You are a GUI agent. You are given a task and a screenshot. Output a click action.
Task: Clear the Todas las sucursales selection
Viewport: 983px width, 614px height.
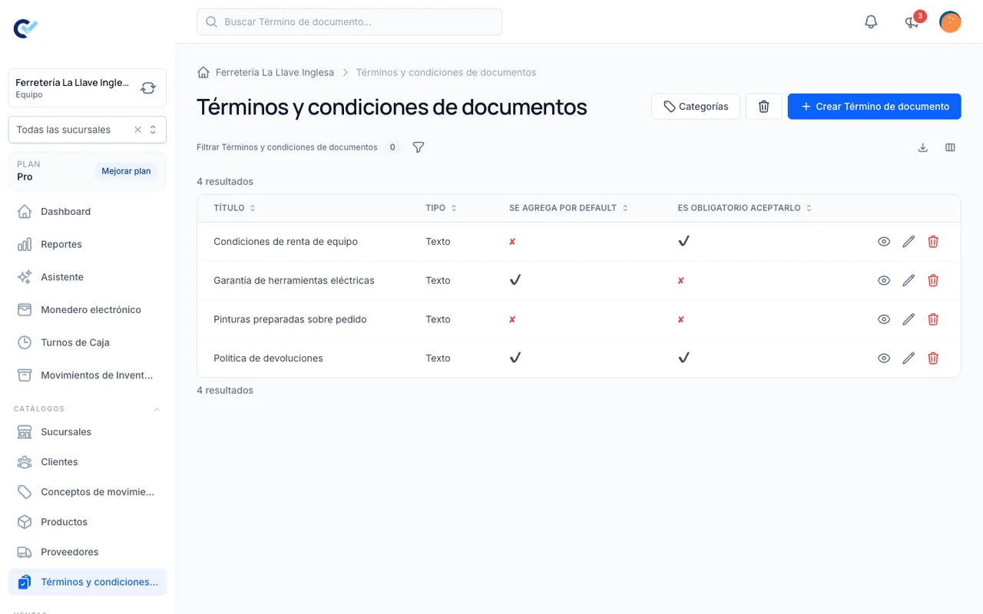(138, 130)
